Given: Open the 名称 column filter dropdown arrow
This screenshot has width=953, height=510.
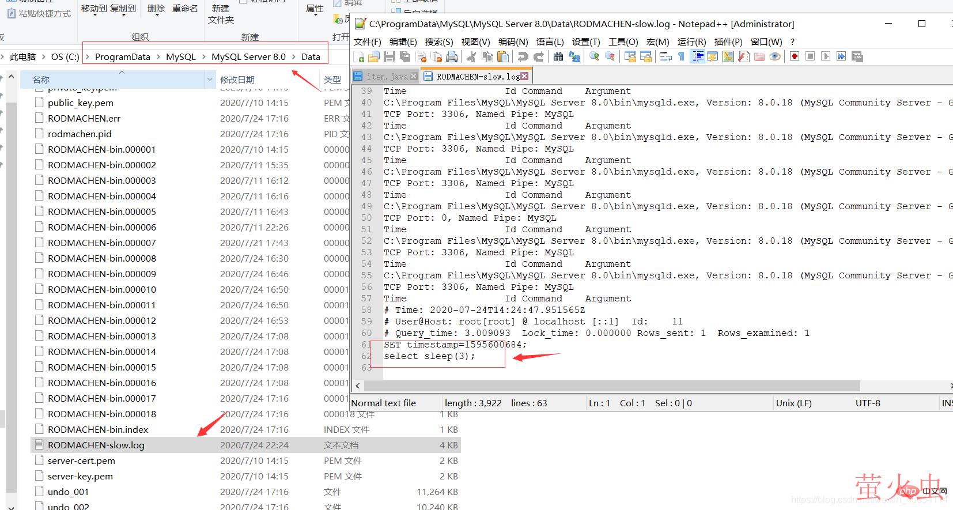Looking at the screenshot, I should pos(210,80).
